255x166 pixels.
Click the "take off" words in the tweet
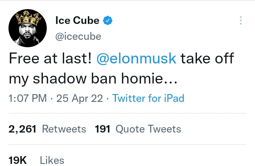pyautogui.click(x=207, y=59)
